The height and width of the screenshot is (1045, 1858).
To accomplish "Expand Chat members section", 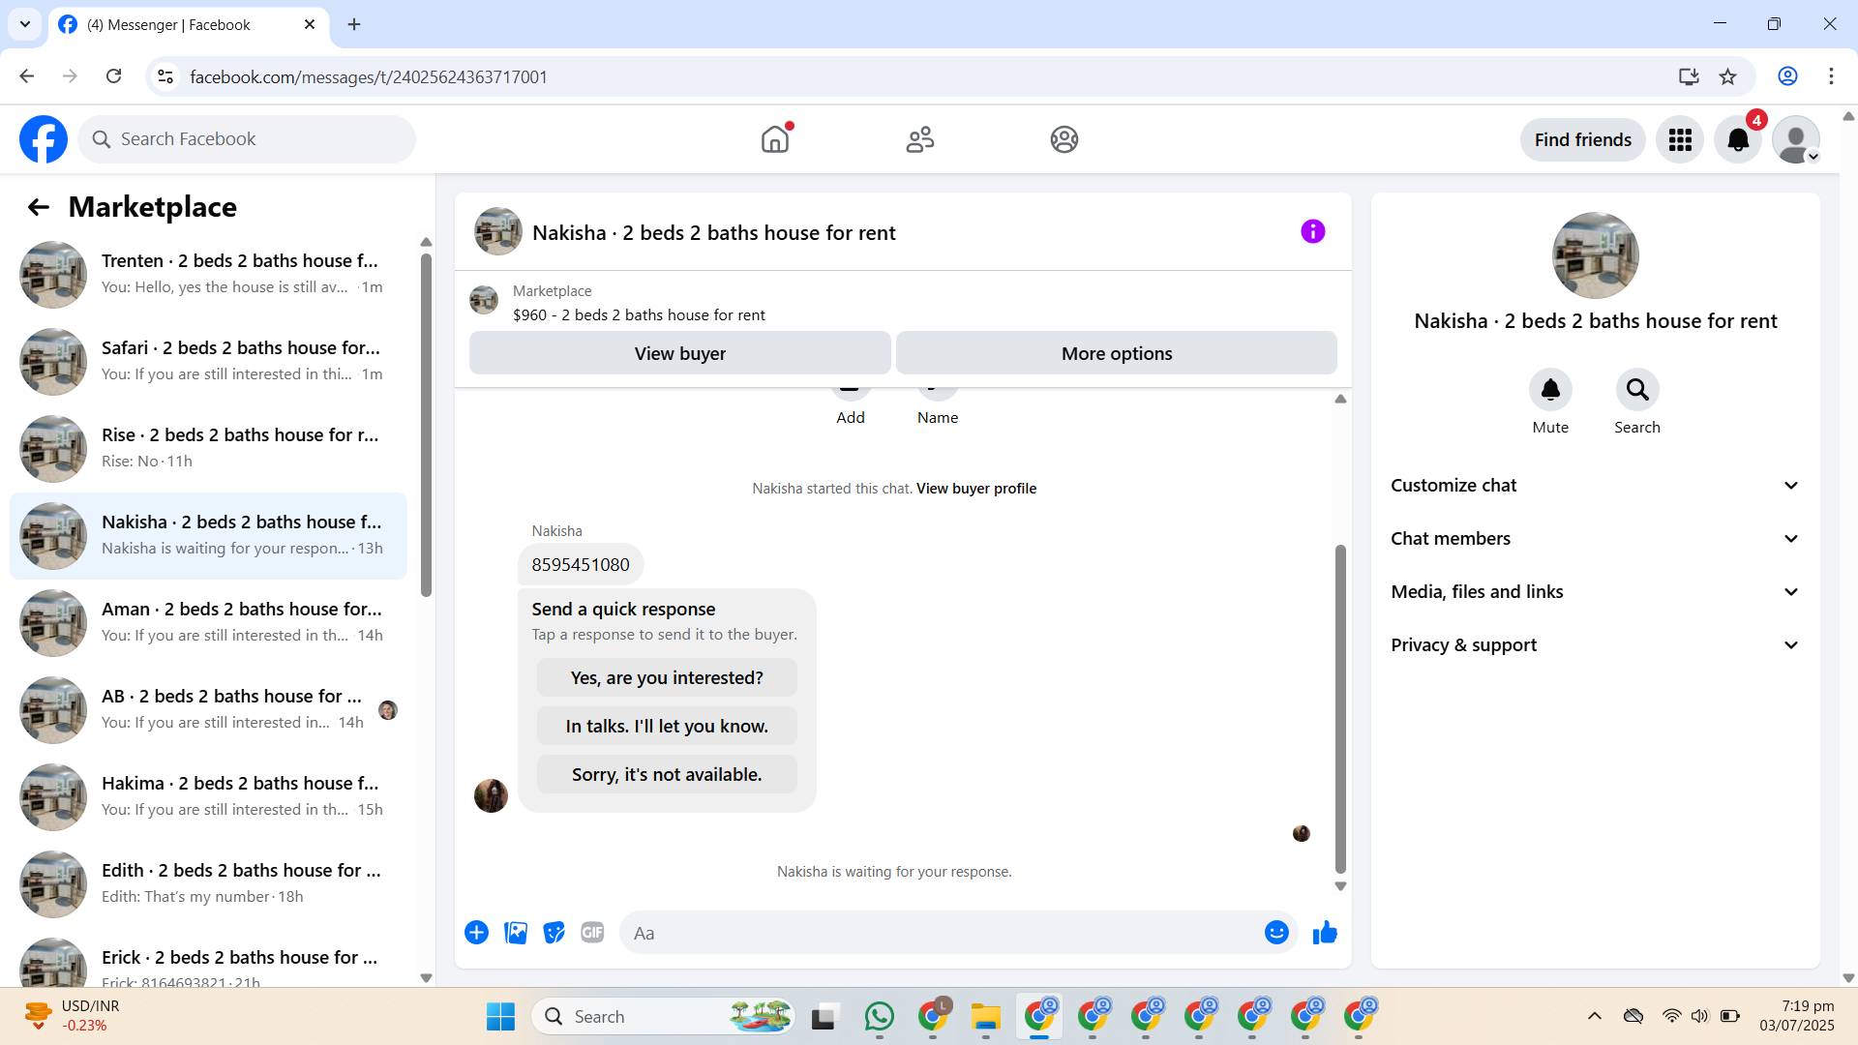I will tap(1595, 539).
